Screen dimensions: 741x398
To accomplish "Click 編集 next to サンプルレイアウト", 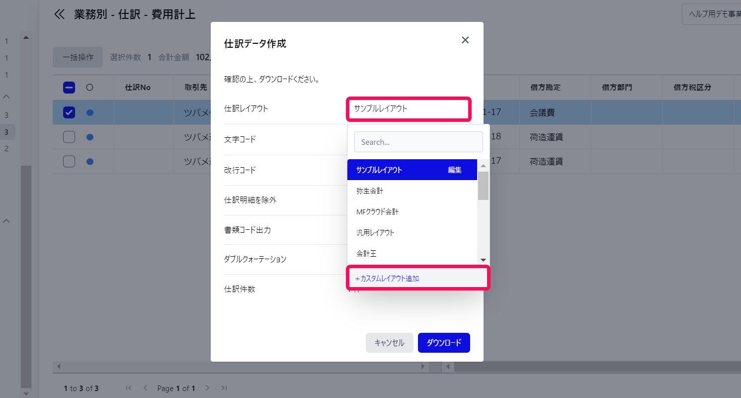I will click(x=455, y=170).
